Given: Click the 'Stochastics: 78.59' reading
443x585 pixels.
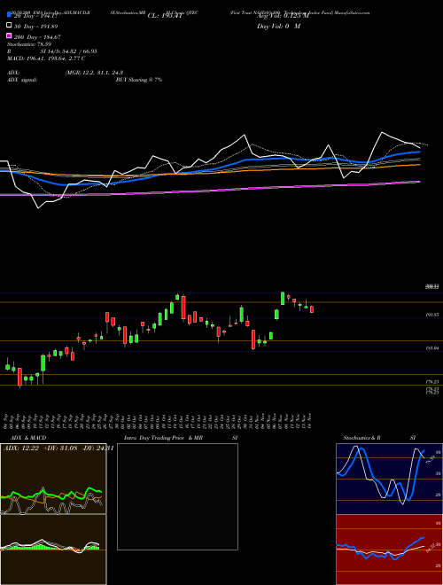Looking at the screenshot, I should 29,44.
